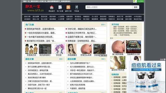Open article 一位日本妈妈的10大家规
Viewport: 166px width, 93px height.
41,33
